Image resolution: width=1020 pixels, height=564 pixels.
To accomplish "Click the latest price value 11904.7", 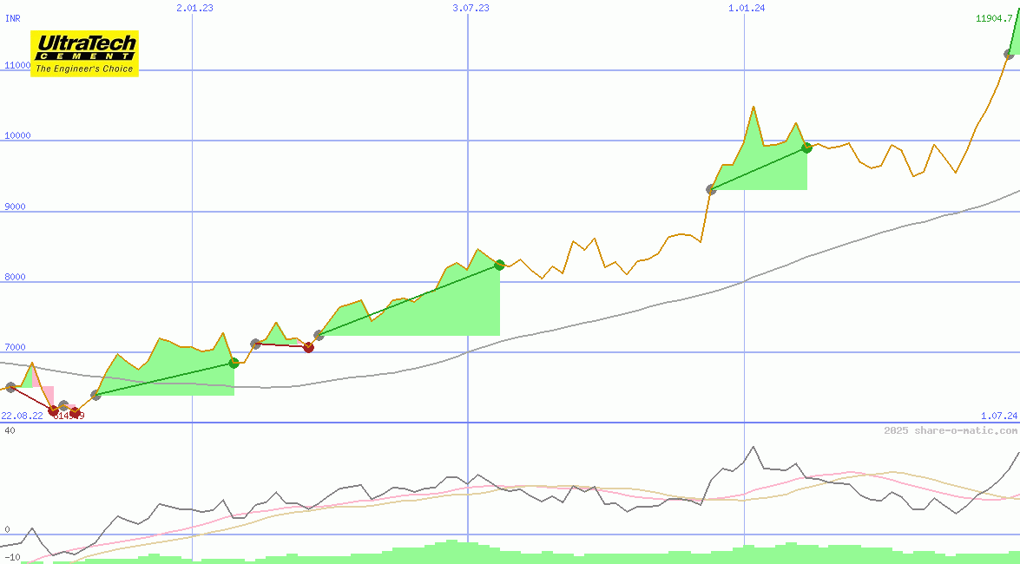I will pos(994,18).
